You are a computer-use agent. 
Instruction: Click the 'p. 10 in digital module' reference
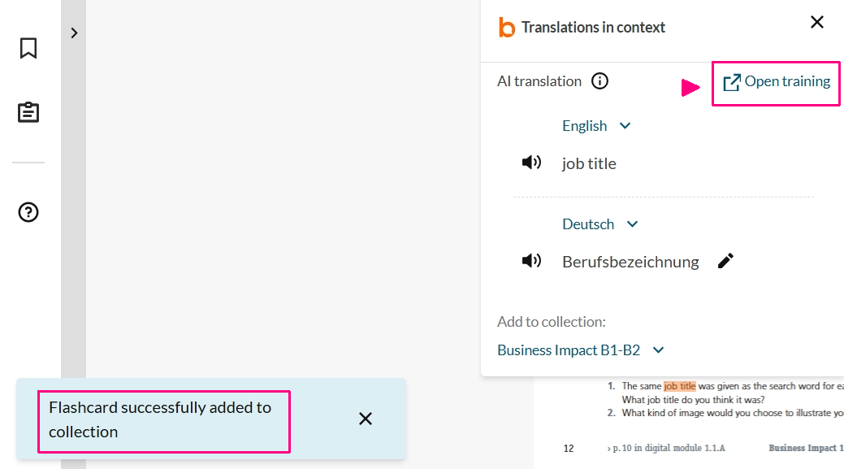[665, 448]
